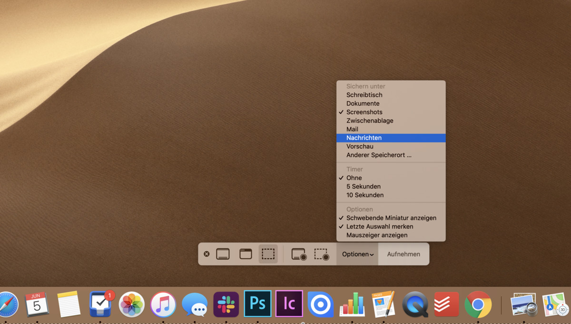Launch Photos from the Dock
Screen dimensions: 571x324
pos(132,304)
